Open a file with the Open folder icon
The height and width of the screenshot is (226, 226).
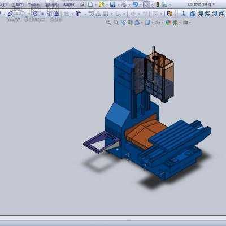[102, 5]
